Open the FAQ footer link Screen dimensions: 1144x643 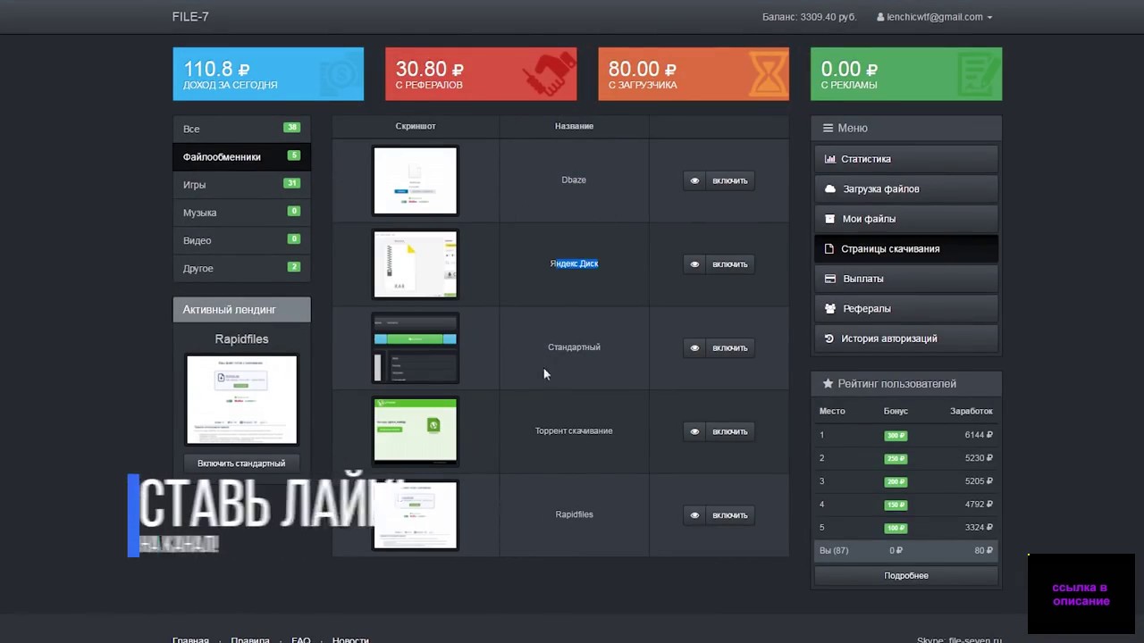pos(301,639)
